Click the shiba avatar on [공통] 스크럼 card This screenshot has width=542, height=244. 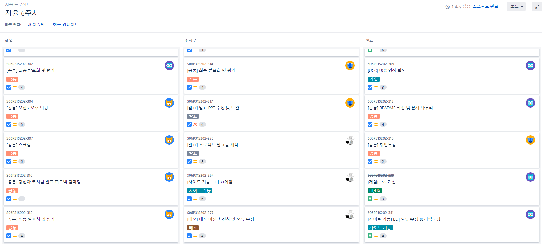point(169,140)
